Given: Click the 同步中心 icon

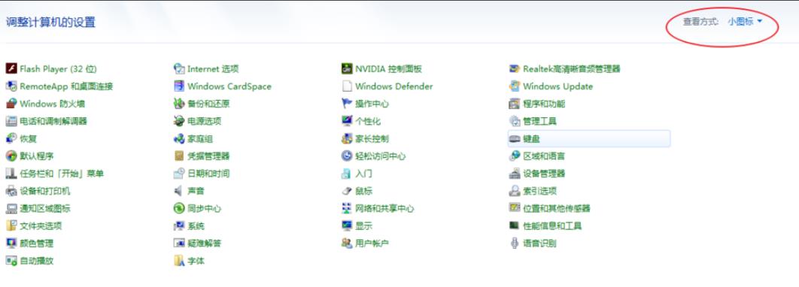Looking at the screenshot, I should 179,208.
